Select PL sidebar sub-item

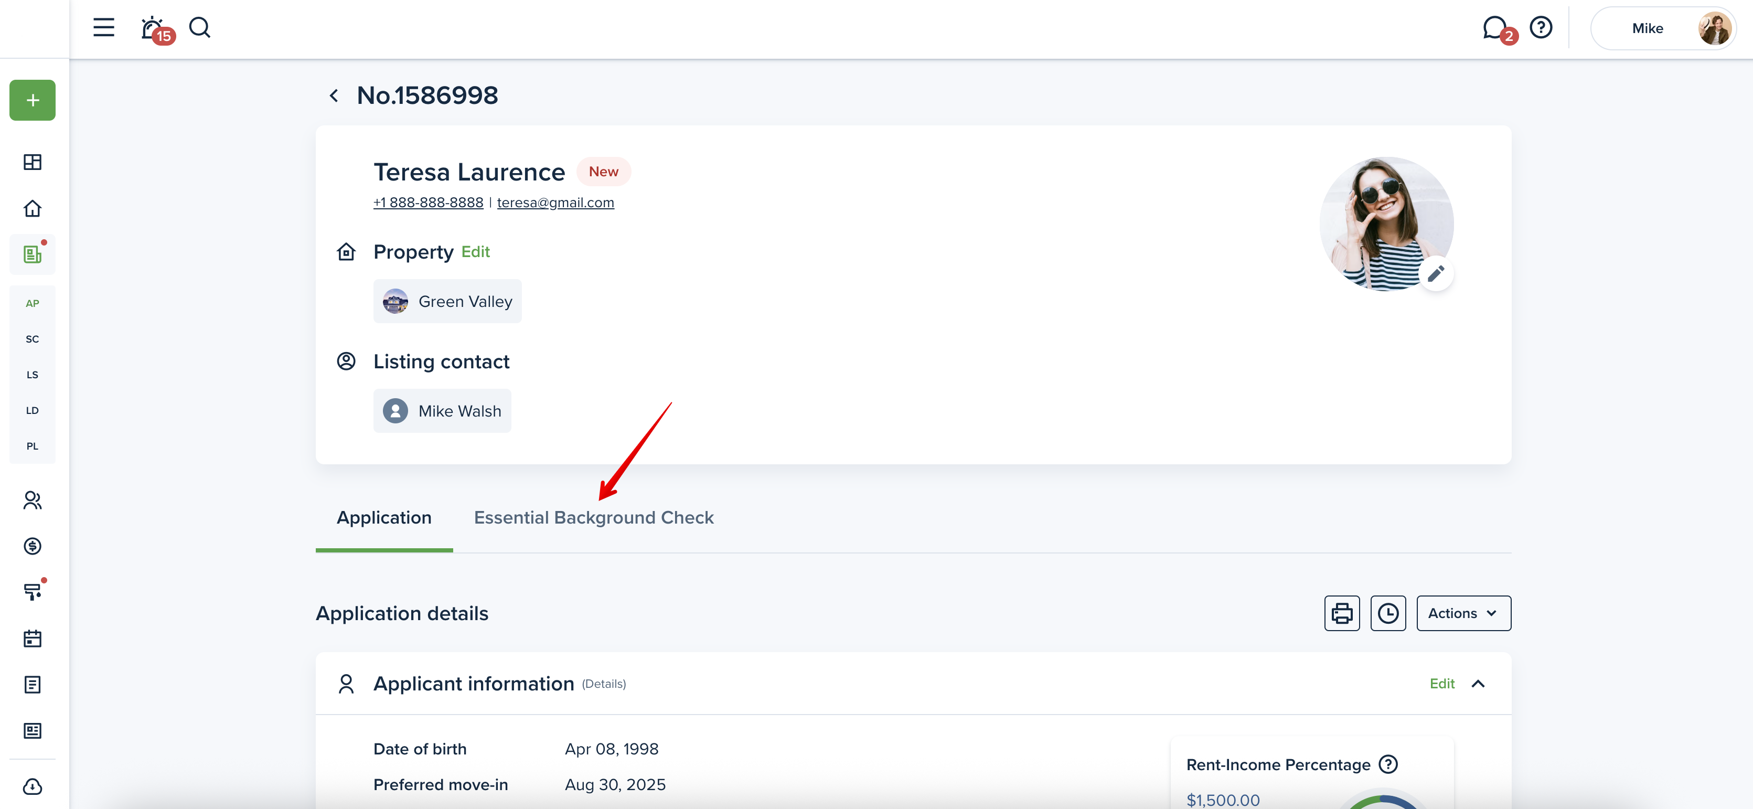[33, 446]
